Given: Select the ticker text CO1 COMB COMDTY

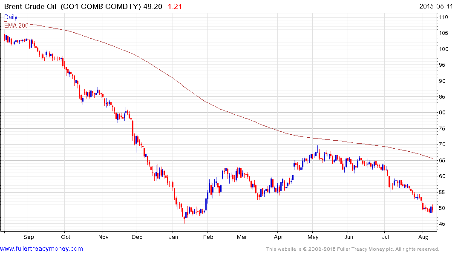Looking at the screenshot, I should pos(101,6).
